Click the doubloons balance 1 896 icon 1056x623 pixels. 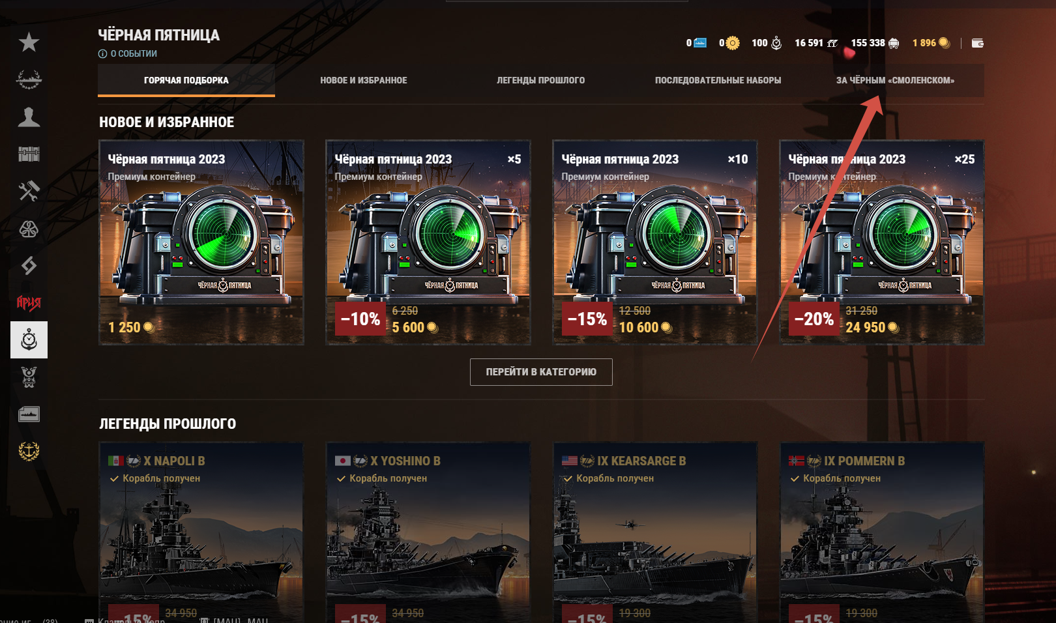coord(944,43)
